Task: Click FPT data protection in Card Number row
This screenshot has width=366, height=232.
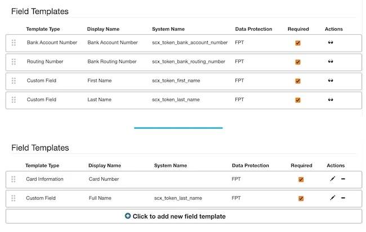Action: 236,179
